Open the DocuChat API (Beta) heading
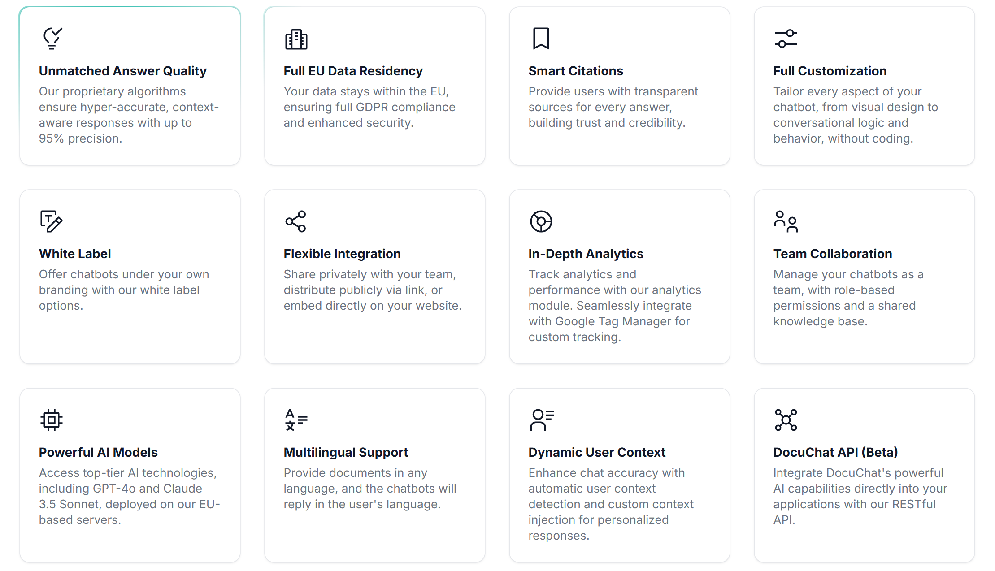Viewport: 995px width, 571px height. (835, 452)
